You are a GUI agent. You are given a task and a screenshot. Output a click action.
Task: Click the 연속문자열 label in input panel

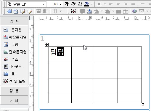pos(18,52)
